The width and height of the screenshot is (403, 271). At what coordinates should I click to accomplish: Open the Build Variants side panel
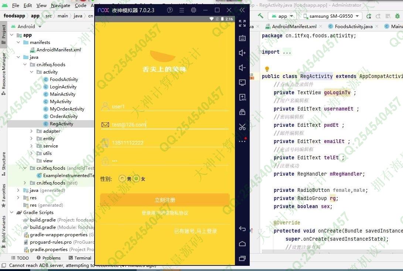(x=4, y=231)
